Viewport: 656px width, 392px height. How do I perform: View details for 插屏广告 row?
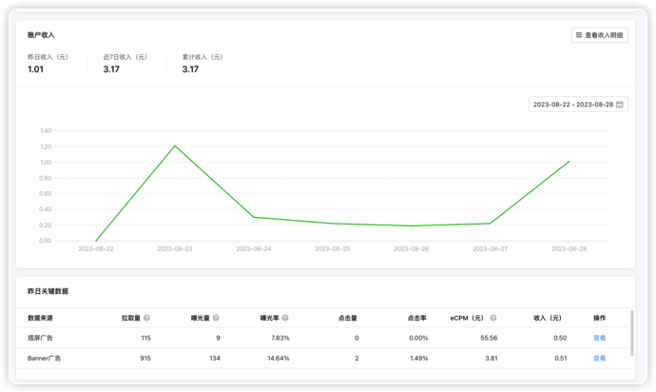(x=600, y=338)
